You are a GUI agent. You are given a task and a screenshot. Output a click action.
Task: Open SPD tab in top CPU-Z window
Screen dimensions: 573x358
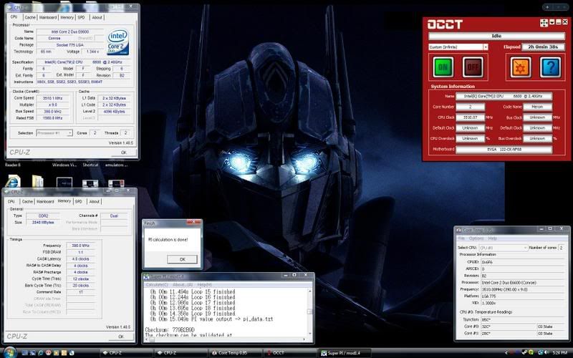click(82, 17)
